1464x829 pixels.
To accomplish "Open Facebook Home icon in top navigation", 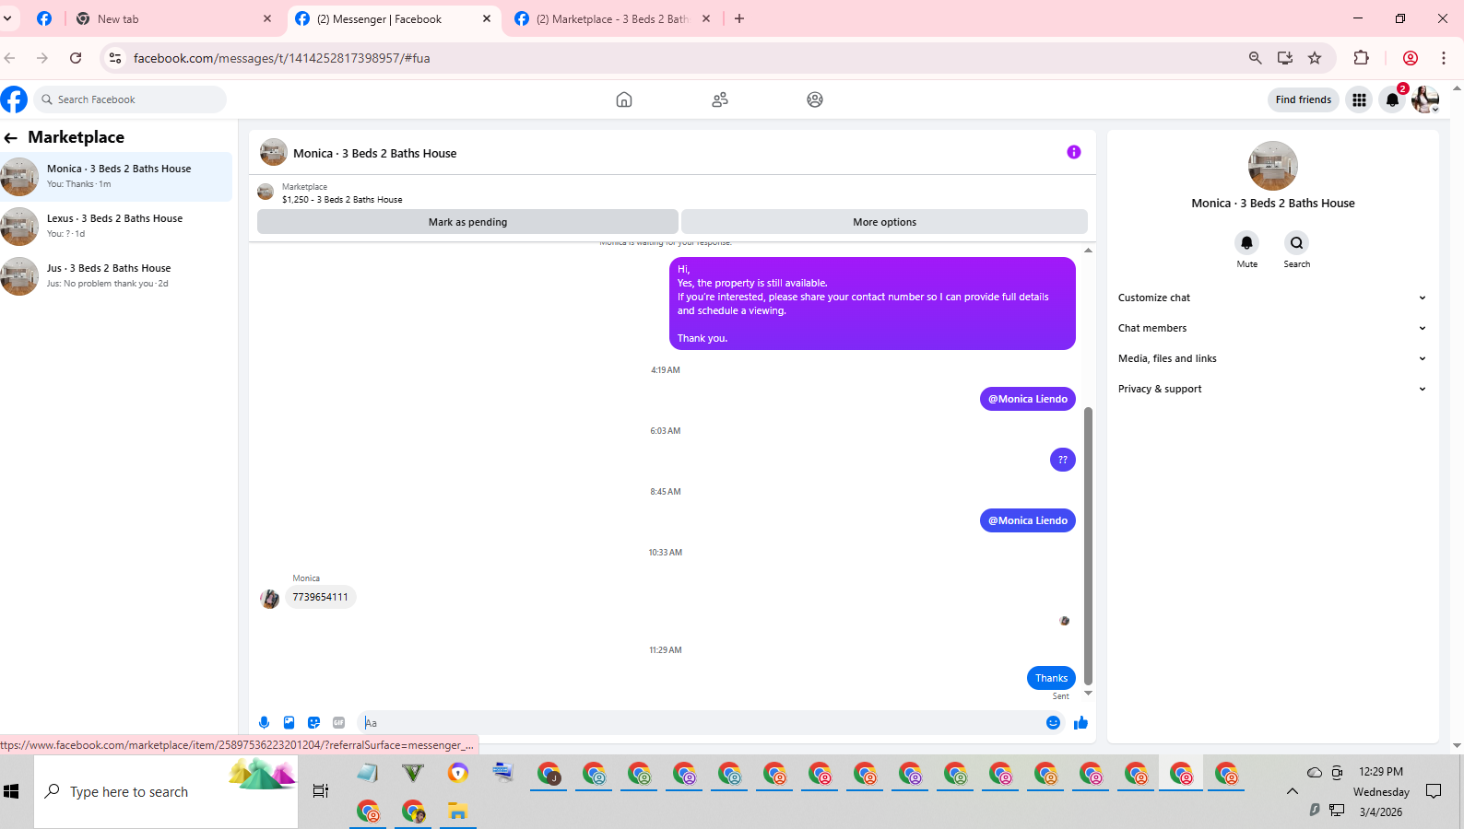I will pyautogui.click(x=624, y=99).
